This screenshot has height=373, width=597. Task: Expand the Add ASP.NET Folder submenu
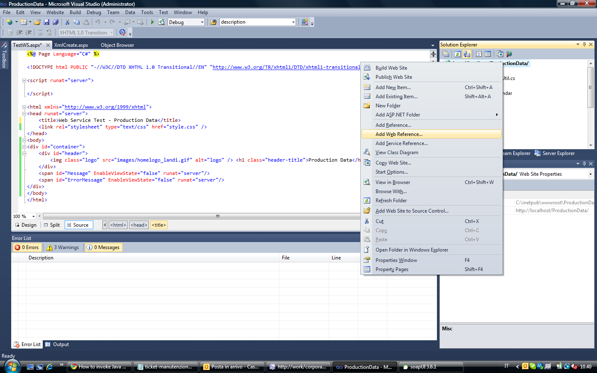[x=432, y=115]
